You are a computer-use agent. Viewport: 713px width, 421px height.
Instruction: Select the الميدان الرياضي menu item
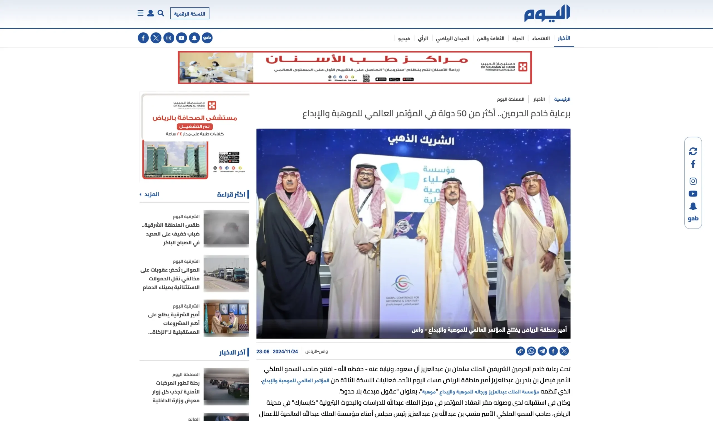pos(452,38)
